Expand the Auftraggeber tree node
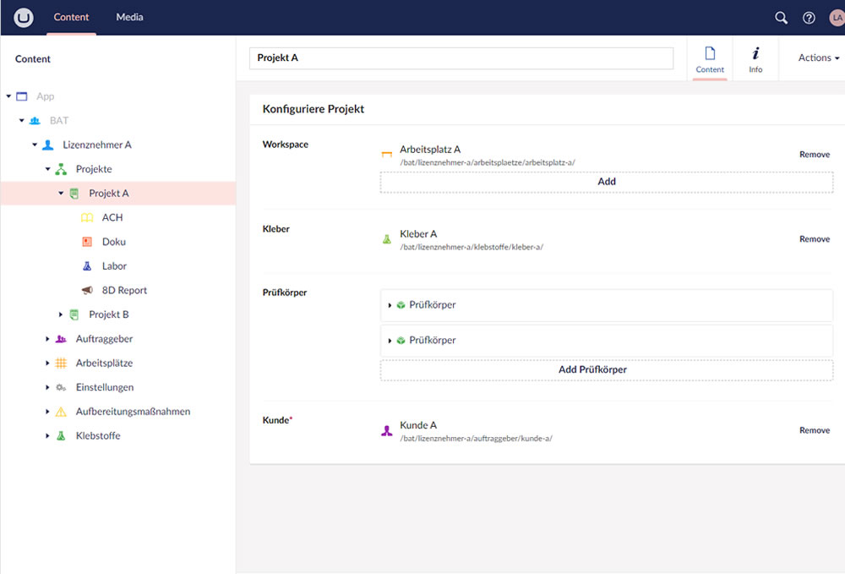 click(48, 339)
